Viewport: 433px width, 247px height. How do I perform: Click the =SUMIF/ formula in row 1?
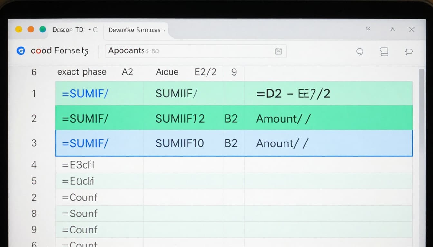84,94
